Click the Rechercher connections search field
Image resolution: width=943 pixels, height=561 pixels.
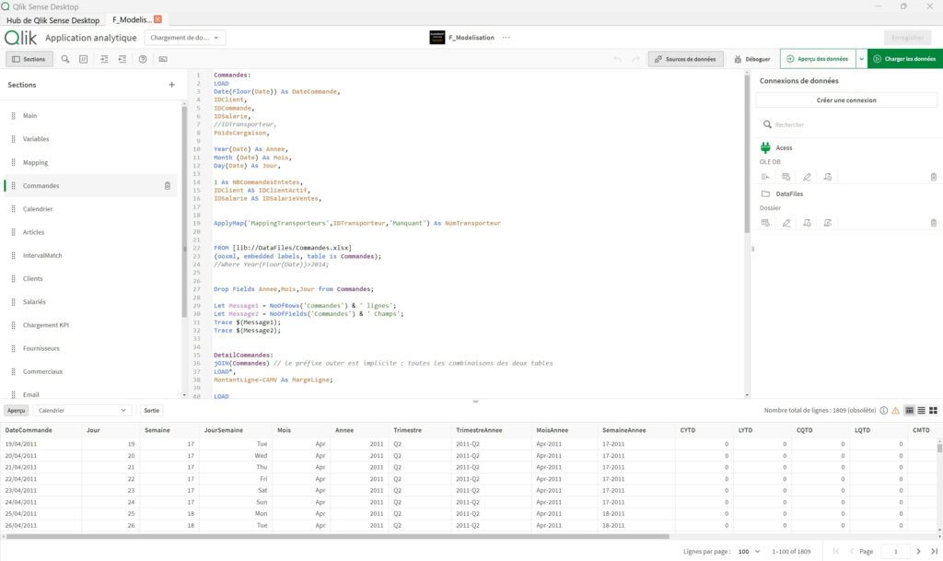[846, 124]
